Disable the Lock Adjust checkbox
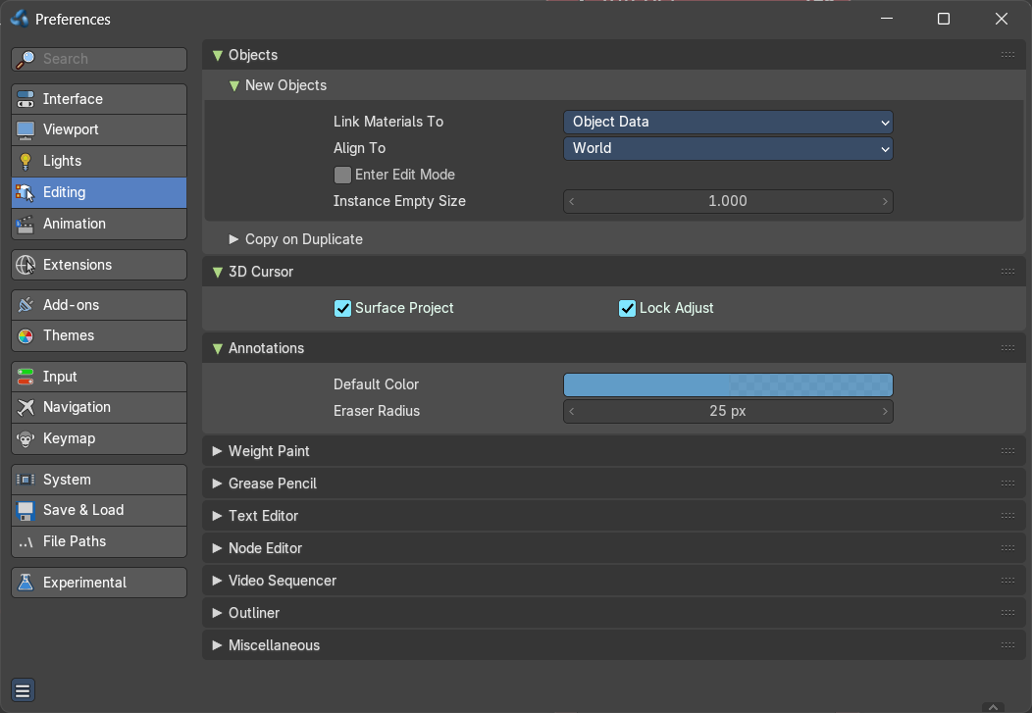This screenshot has width=1032, height=713. tap(627, 309)
